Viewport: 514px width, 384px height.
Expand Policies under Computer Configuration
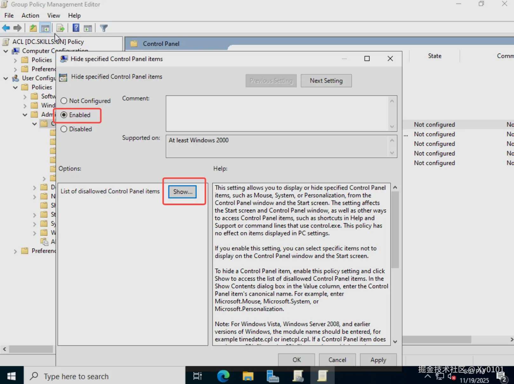(x=15, y=60)
